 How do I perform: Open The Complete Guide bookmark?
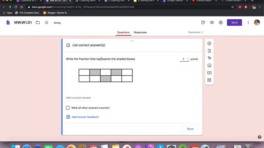[28, 13]
